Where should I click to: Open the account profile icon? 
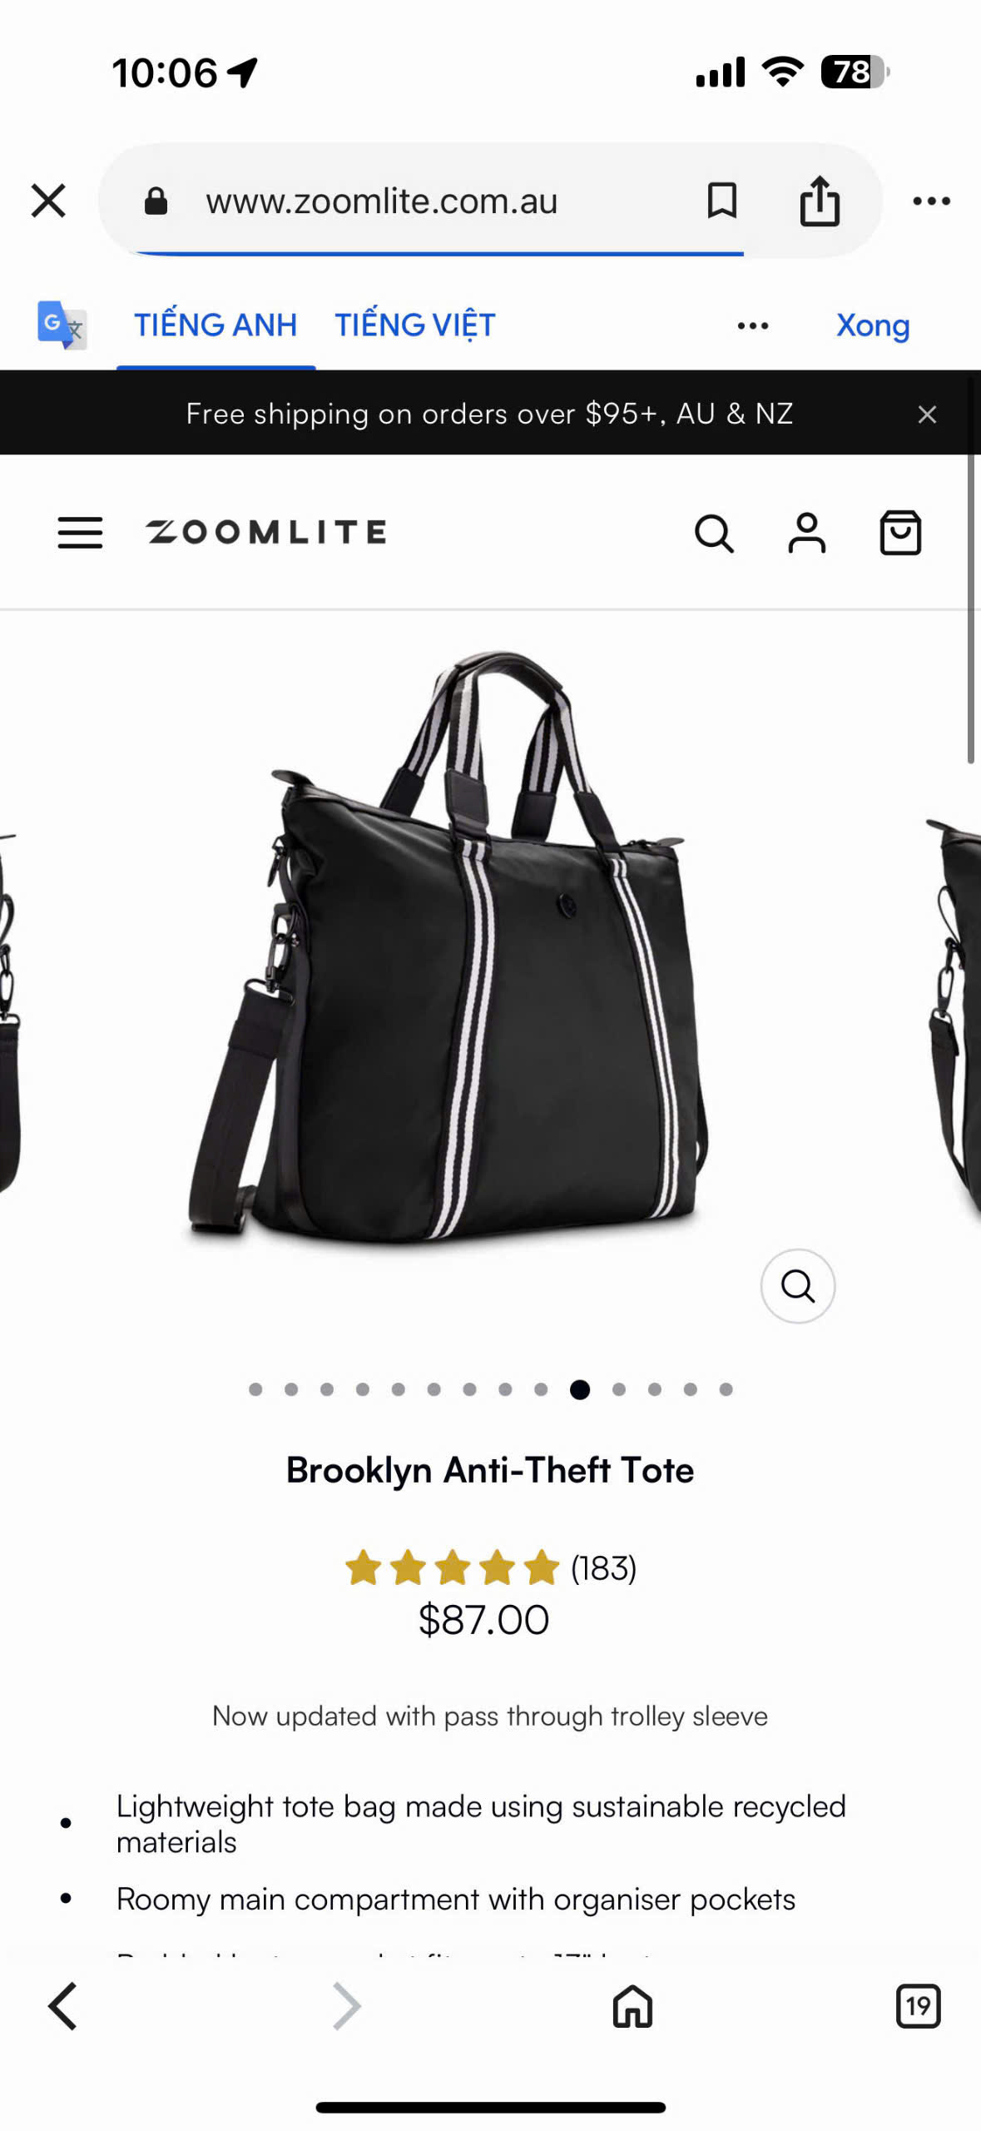[806, 533]
